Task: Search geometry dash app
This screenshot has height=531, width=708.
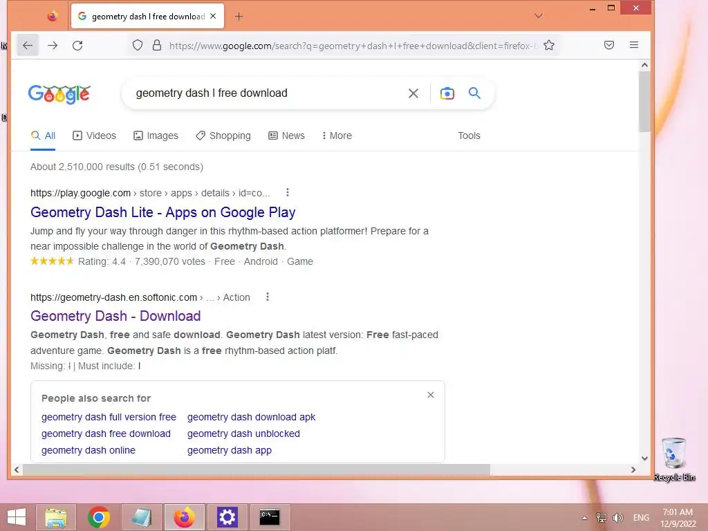Action: click(x=230, y=450)
